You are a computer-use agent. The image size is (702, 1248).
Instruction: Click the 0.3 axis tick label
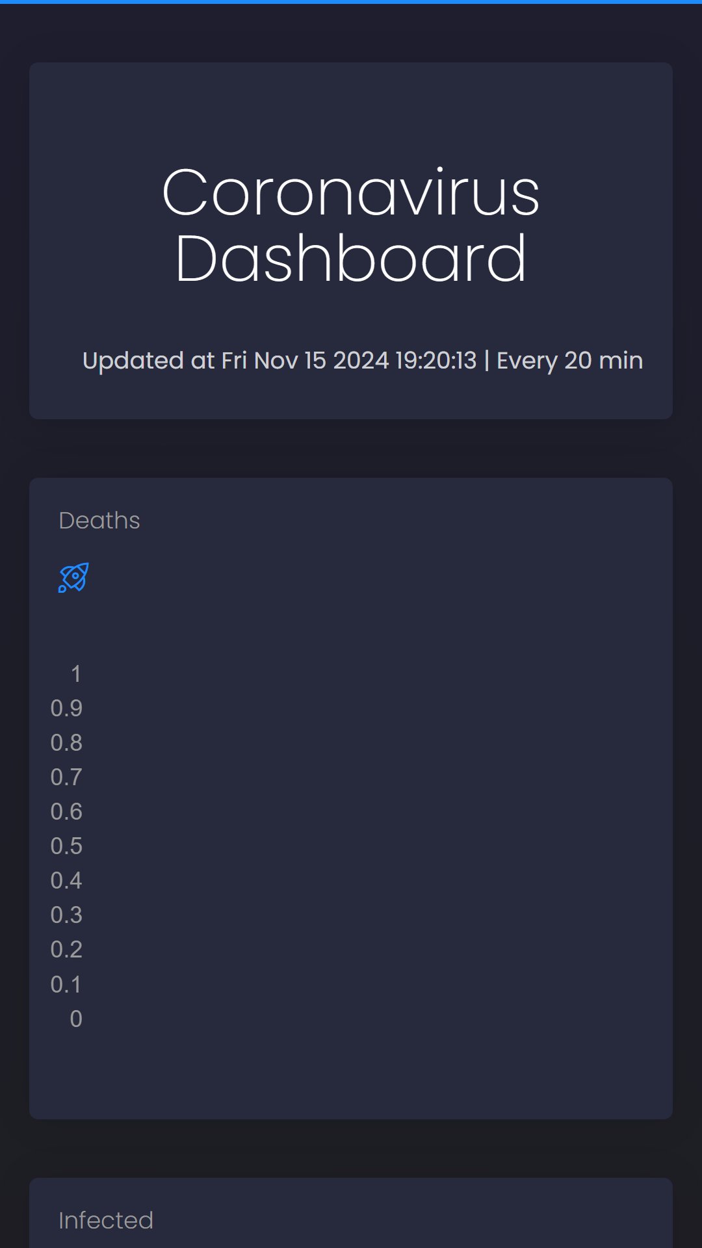pyautogui.click(x=66, y=915)
